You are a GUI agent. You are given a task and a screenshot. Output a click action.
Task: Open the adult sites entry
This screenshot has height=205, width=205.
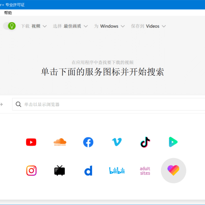(x=145, y=171)
